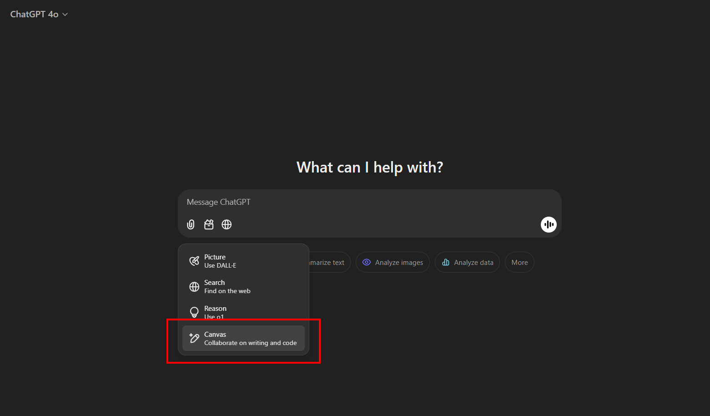Select Picture (Use DALL·E) menu entry
This screenshot has width=710, height=416.
(x=243, y=261)
